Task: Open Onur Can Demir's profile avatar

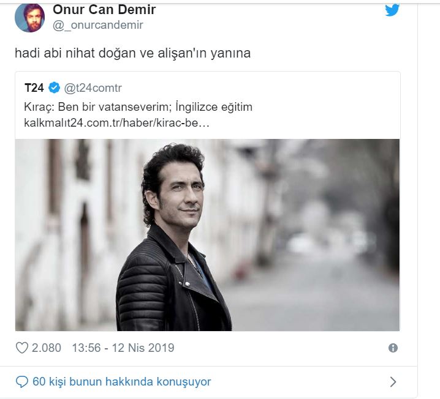Action: (x=30, y=18)
